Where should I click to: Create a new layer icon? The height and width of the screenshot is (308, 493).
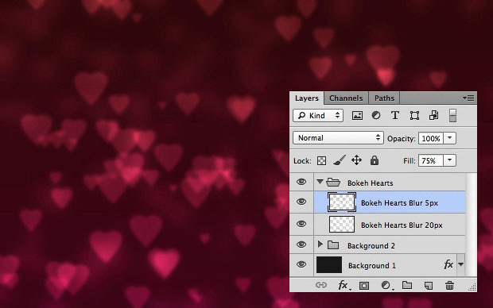point(429,286)
